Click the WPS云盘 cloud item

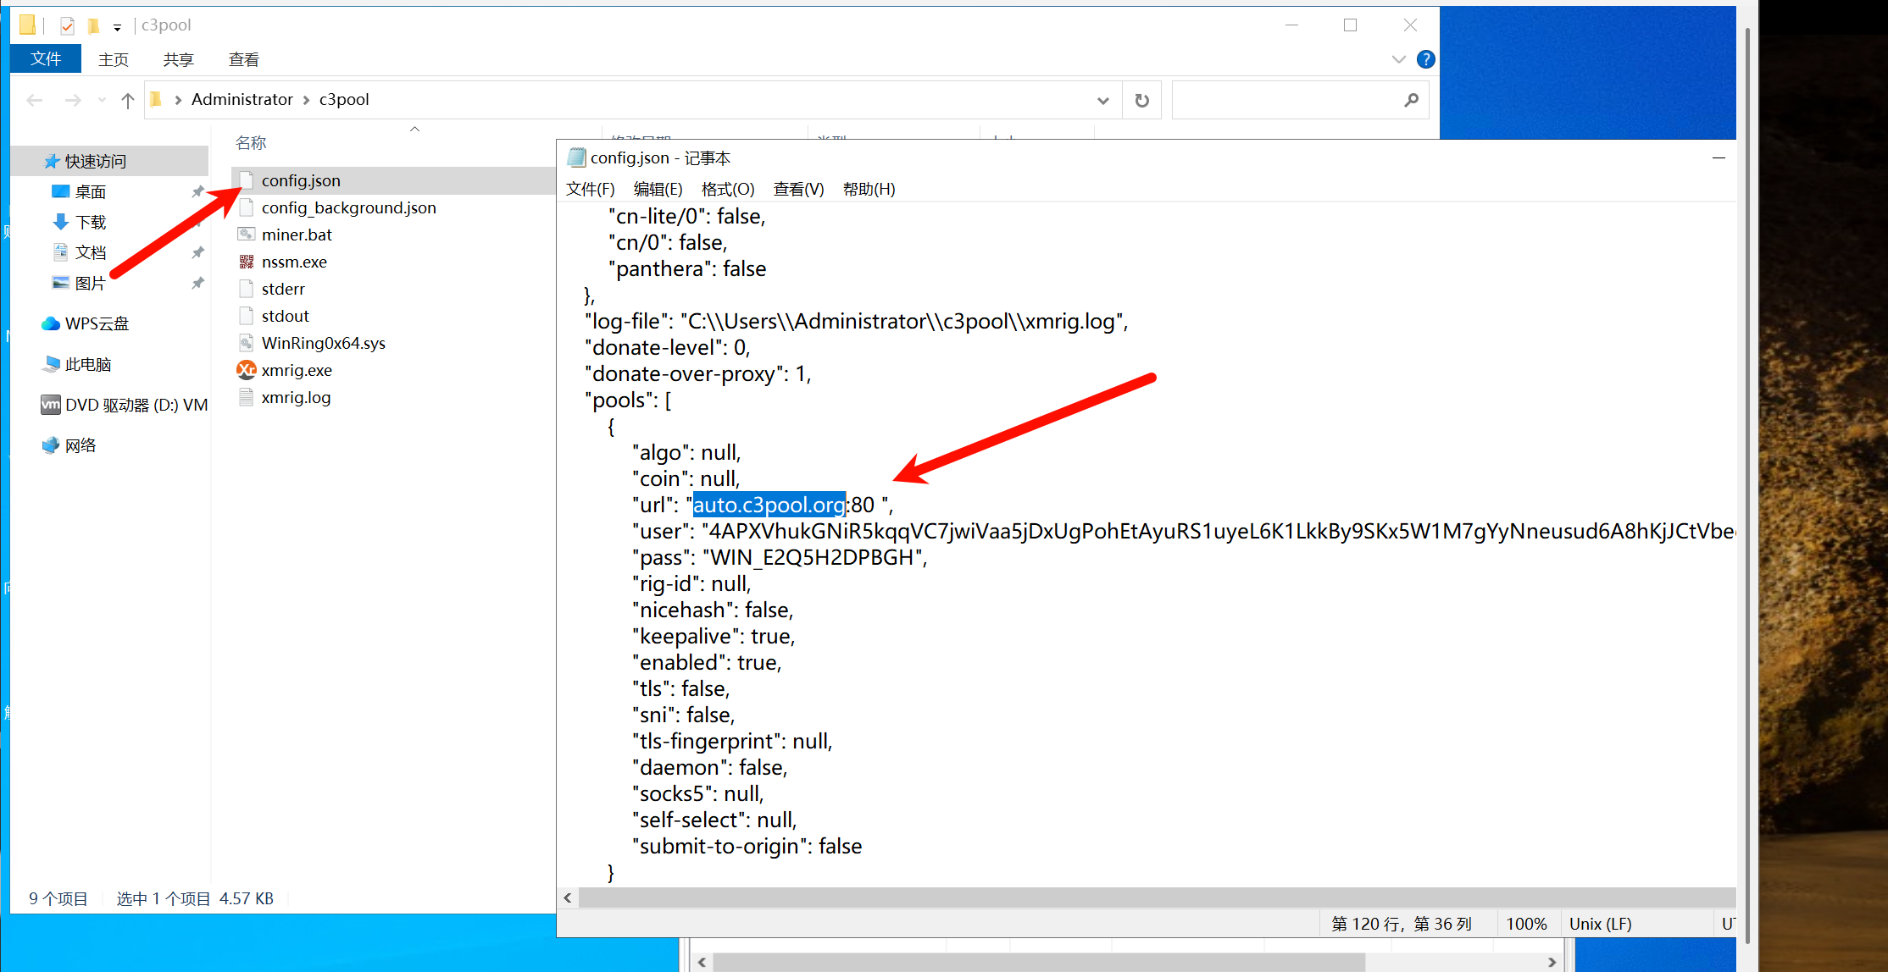point(96,323)
